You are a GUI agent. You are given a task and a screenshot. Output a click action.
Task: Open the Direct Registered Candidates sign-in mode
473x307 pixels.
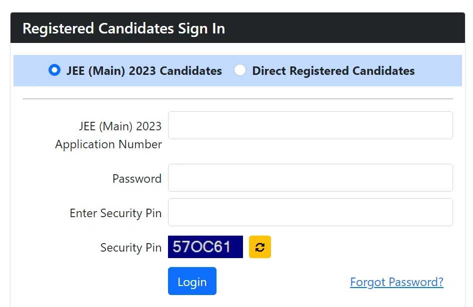(x=240, y=70)
